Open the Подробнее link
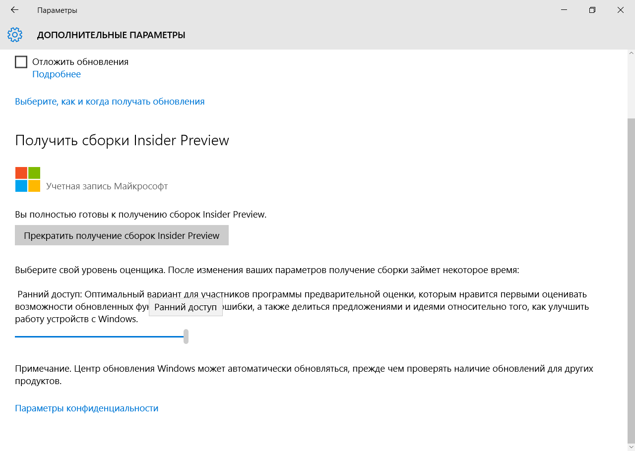The width and height of the screenshot is (635, 451). [56, 74]
